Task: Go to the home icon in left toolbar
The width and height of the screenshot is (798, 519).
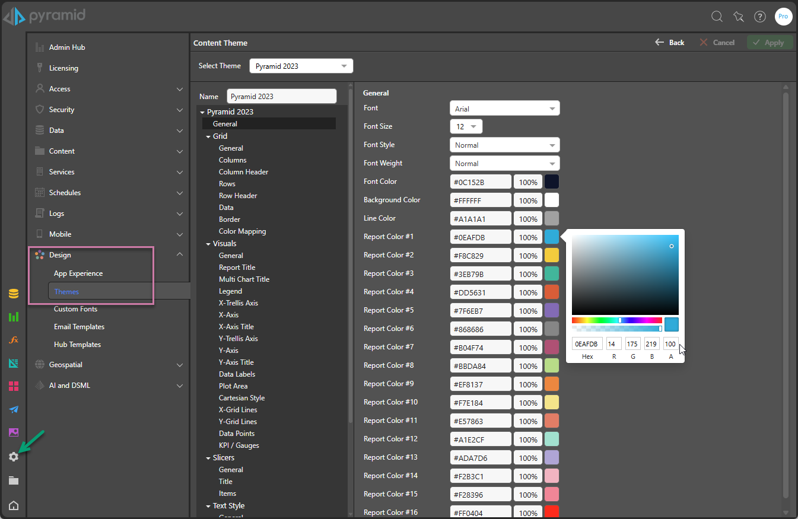Action: (x=14, y=505)
